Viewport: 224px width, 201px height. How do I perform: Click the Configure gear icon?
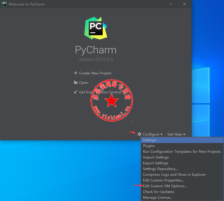(x=139, y=134)
